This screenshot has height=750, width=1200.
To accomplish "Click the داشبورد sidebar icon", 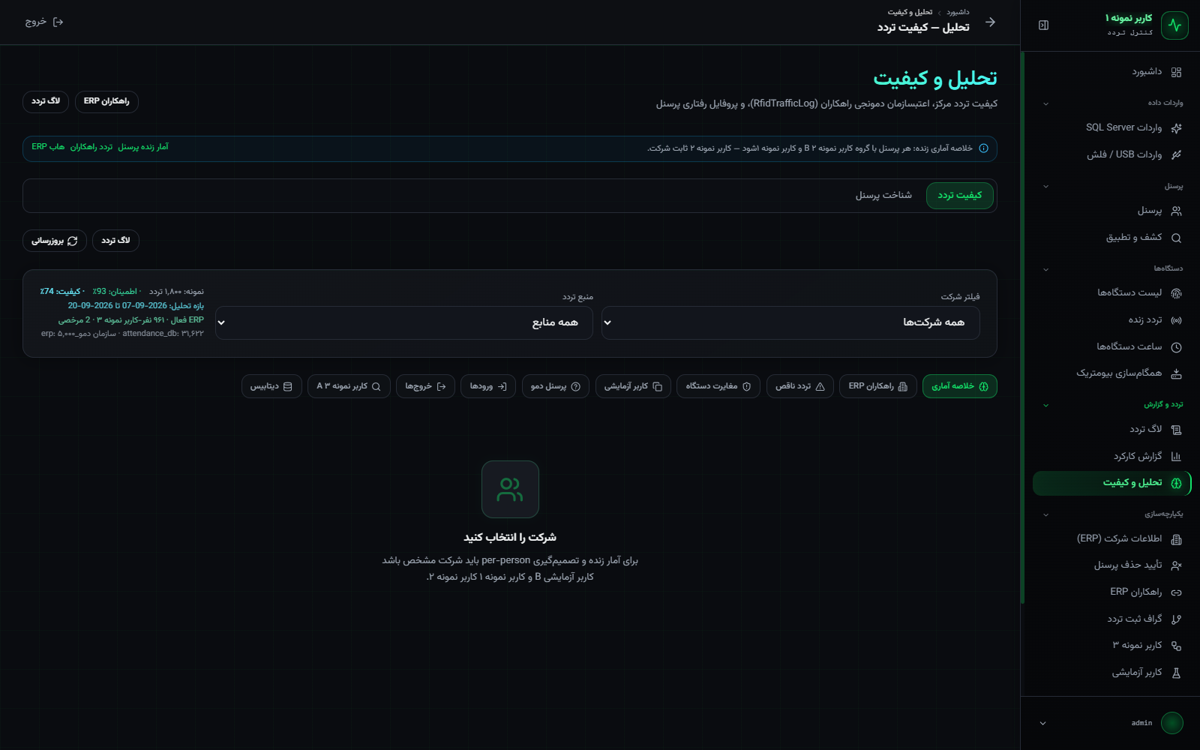I will pos(1176,72).
